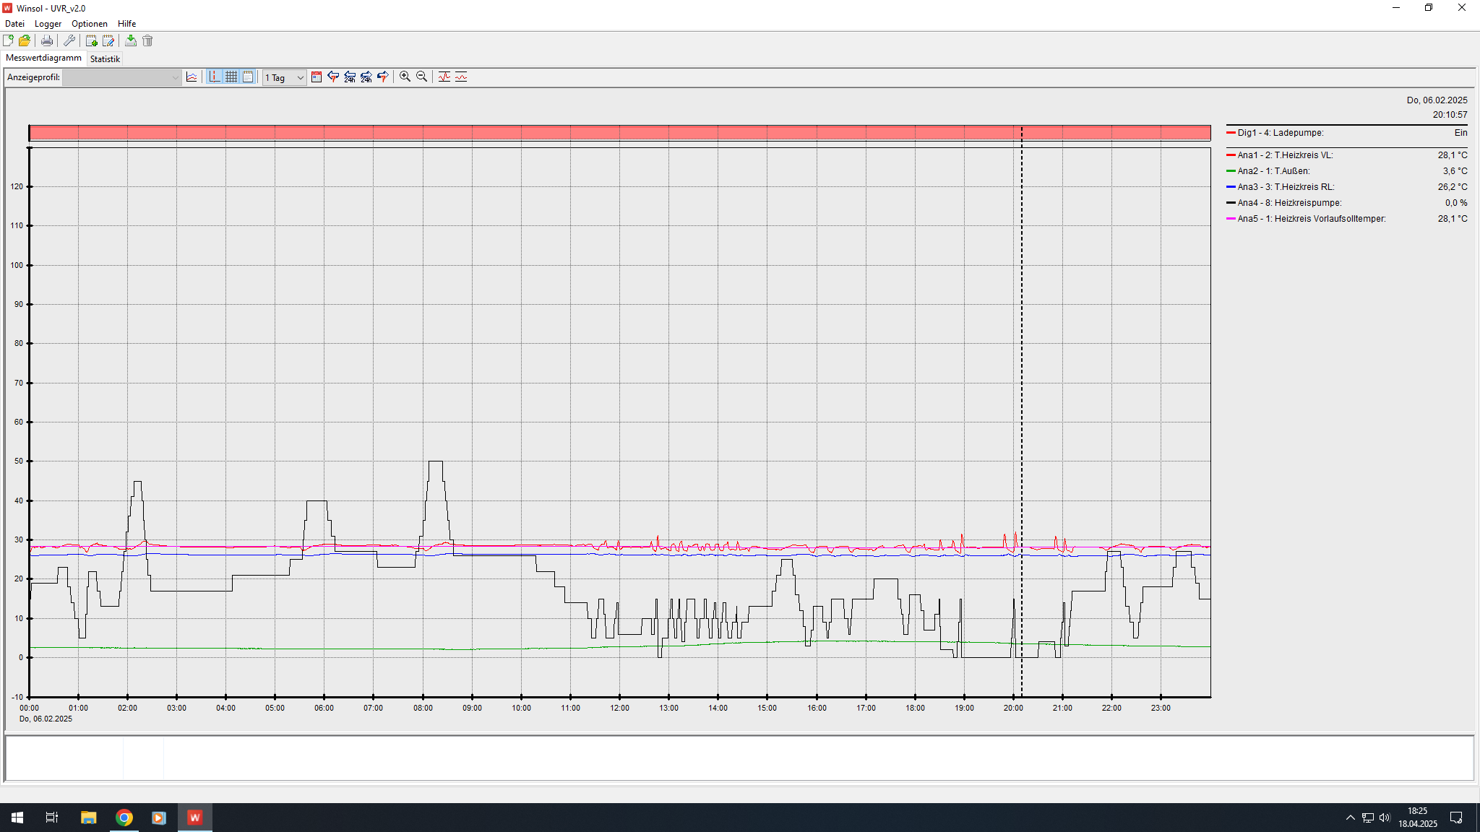Advance forward 24 hours in the chart
Viewport: 1480px width, 832px height.
[366, 77]
